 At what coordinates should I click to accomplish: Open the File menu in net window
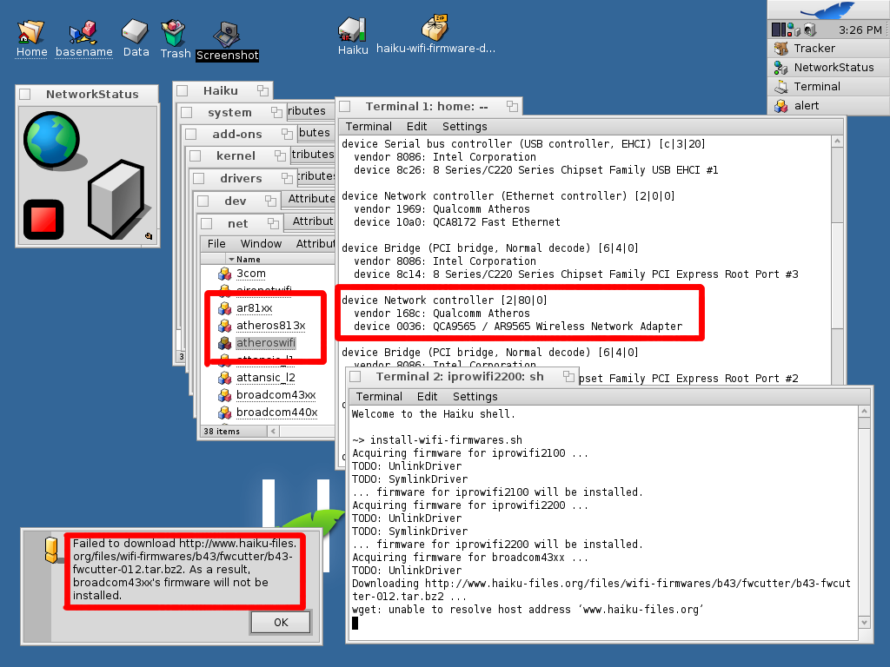pos(216,244)
